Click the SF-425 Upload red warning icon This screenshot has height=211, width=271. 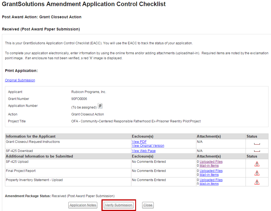[x=257, y=164]
